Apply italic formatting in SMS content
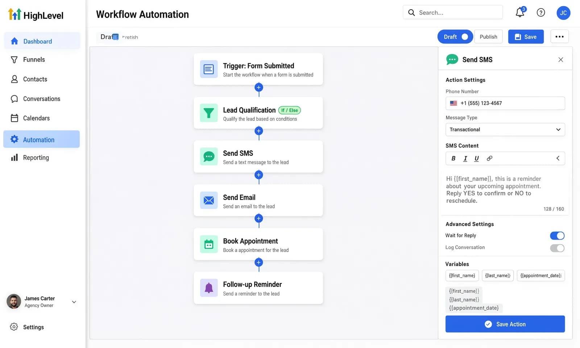The image size is (580, 348). [x=465, y=158]
